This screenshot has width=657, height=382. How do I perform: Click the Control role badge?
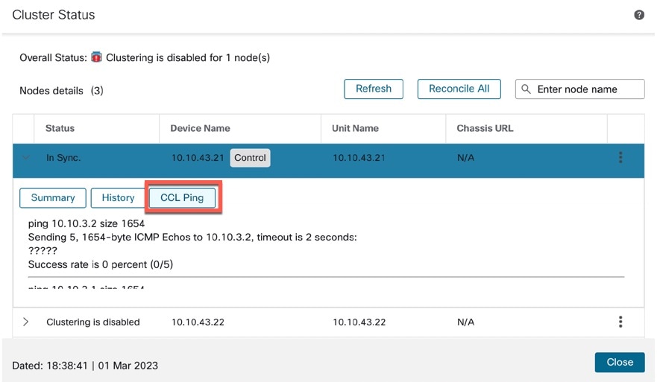click(x=250, y=158)
